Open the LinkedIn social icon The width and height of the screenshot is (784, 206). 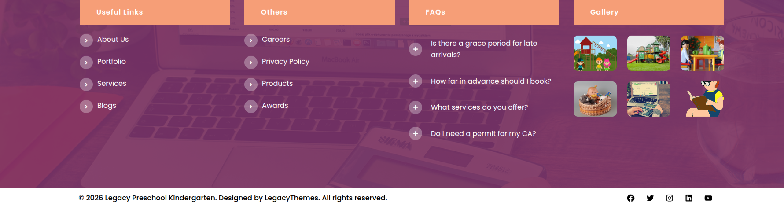[x=689, y=198]
